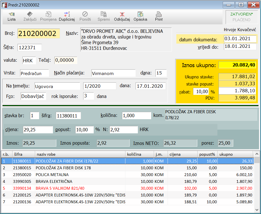Click the Način plaćanja field Virmanom
This screenshot has height=214, width=261.
[114, 73]
